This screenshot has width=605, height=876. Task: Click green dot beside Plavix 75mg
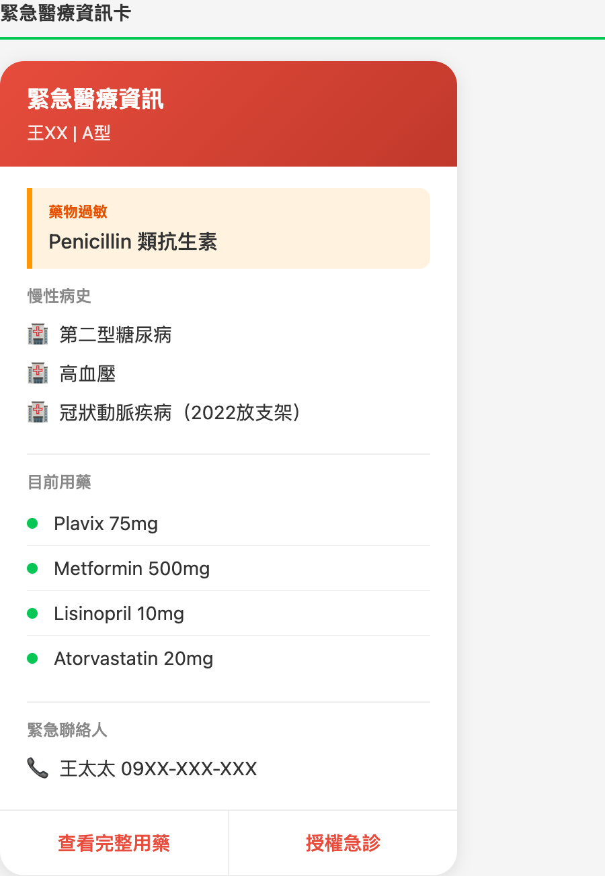coord(32,523)
